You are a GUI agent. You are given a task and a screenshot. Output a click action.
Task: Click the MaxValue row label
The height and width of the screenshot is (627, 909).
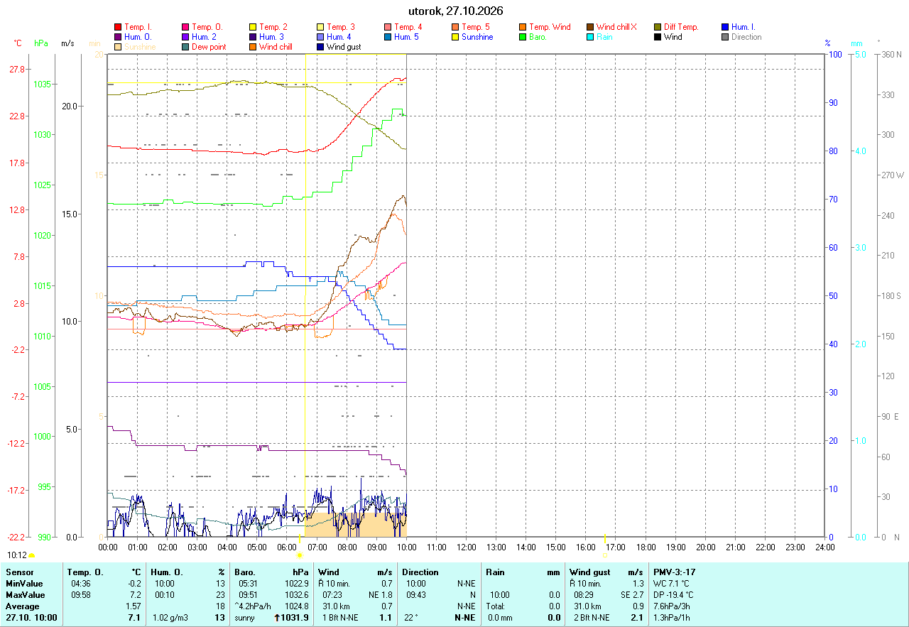[x=26, y=595]
